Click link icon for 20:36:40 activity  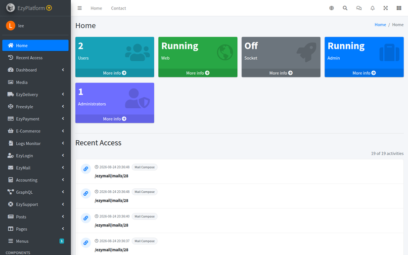coord(86,218)
